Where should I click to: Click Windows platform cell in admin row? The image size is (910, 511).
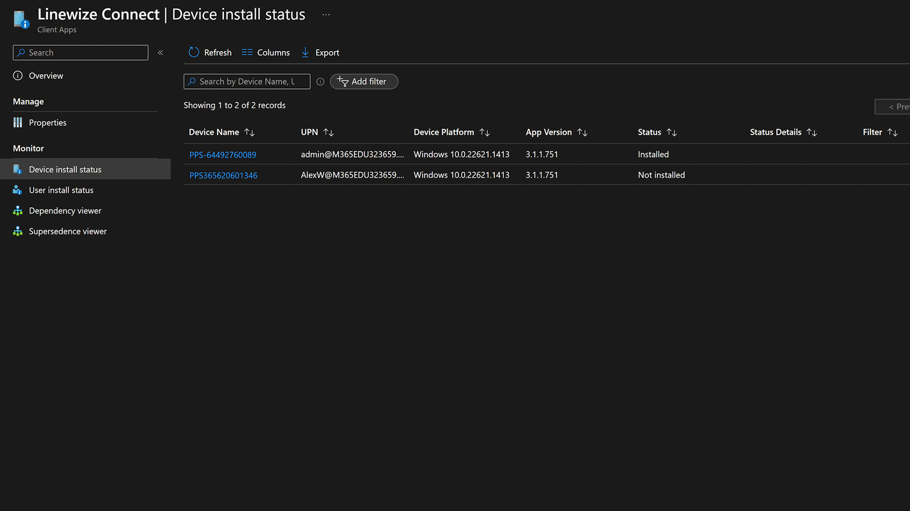pyautogui.click(x=461, y=154)
